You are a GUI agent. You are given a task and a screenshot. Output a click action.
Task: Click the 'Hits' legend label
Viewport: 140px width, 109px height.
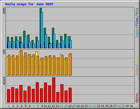pos(137,11)
